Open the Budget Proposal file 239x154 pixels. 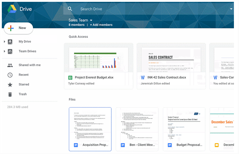(184, 129)
